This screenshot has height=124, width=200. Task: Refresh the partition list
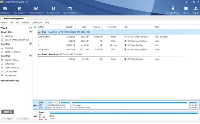35,27
